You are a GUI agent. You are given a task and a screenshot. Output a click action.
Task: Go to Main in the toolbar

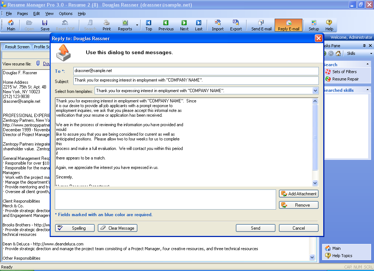tap(11, 25)
